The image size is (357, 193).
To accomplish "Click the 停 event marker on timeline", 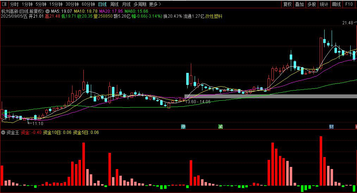I will (x=183, y=126).
